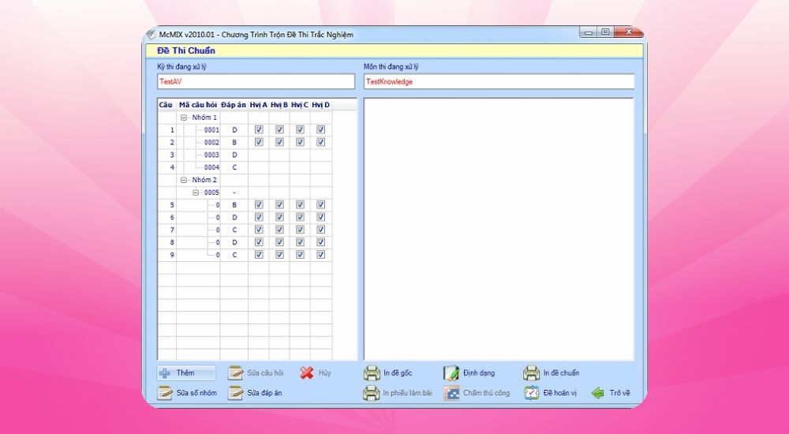Collapse the Nhóm 2 tree group
This screenshot has width=789, height=434.
(x=184, y=180)
